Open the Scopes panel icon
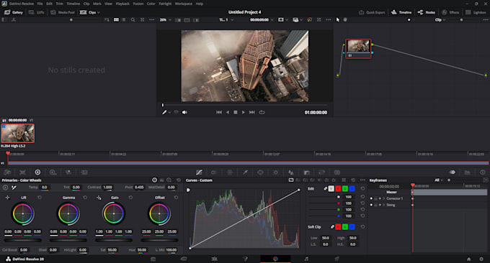Viewport: 490px width, 263px height. 467,172
